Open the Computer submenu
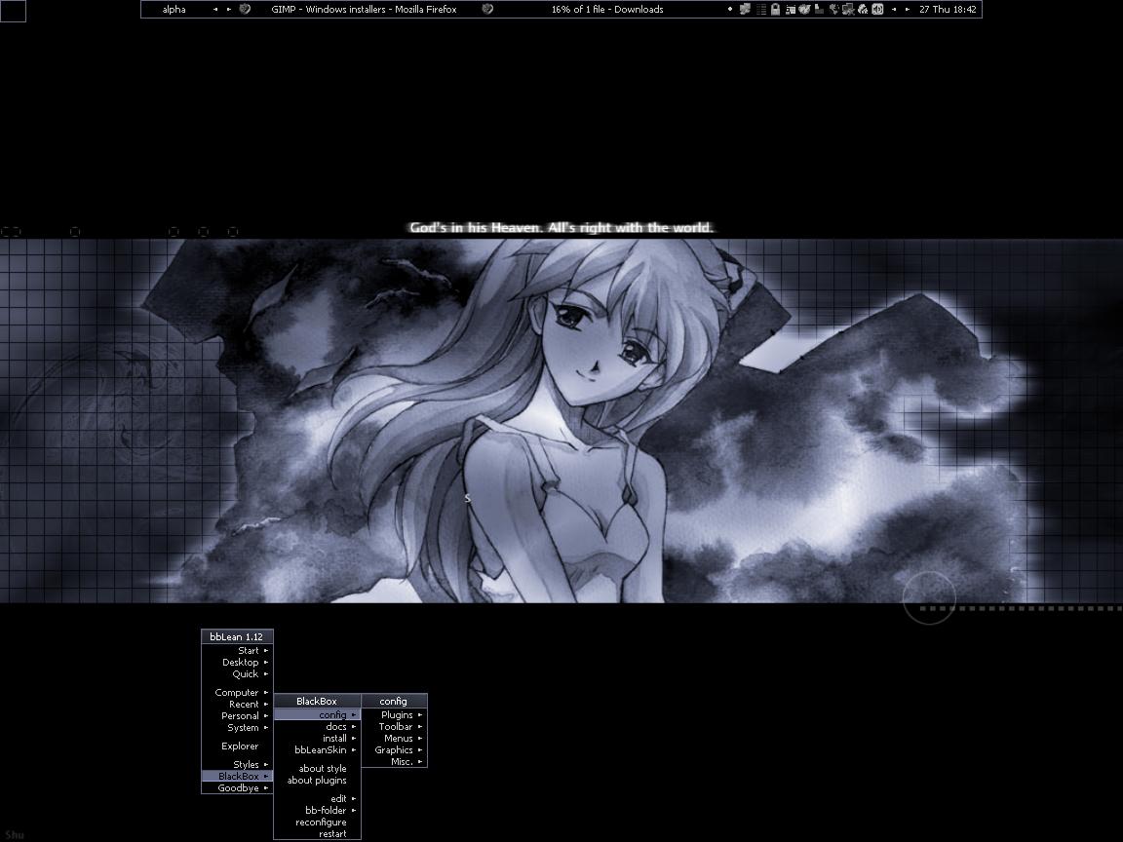The height and width of the screenshot is (842, 1123). [237, 692]
